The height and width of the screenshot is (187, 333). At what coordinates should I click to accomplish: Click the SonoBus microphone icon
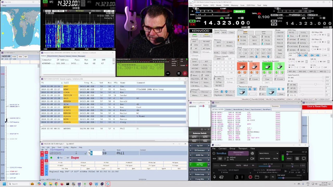pyautogui.click(x=214, y=177)
